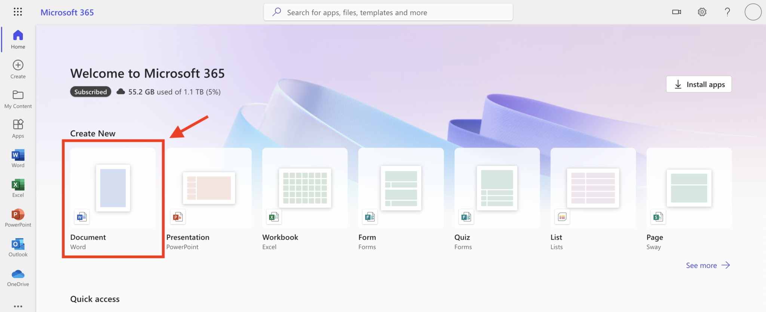
Task: Launch Outlook from the left sidebar
Action: click(18, 247)
